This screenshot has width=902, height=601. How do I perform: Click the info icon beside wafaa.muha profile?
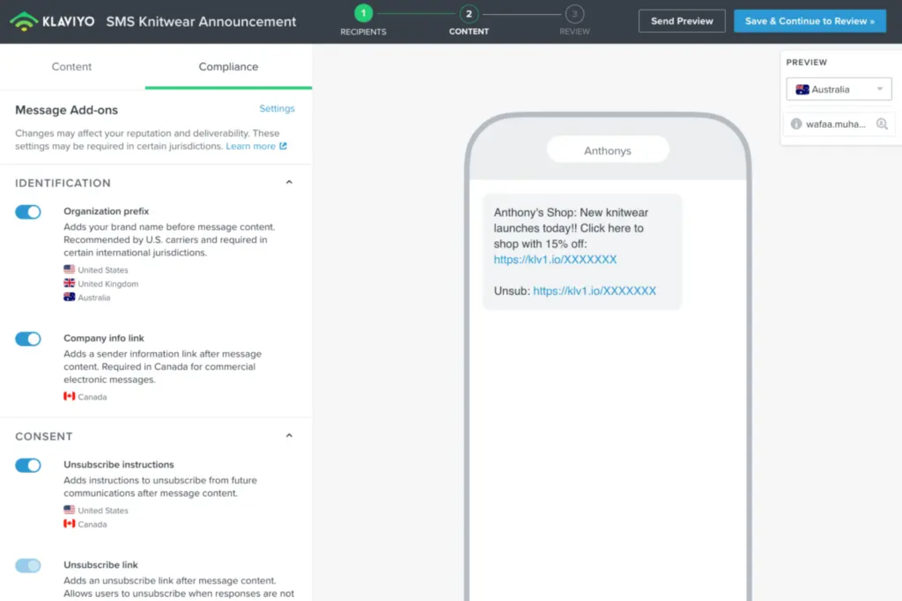[796, 124]
